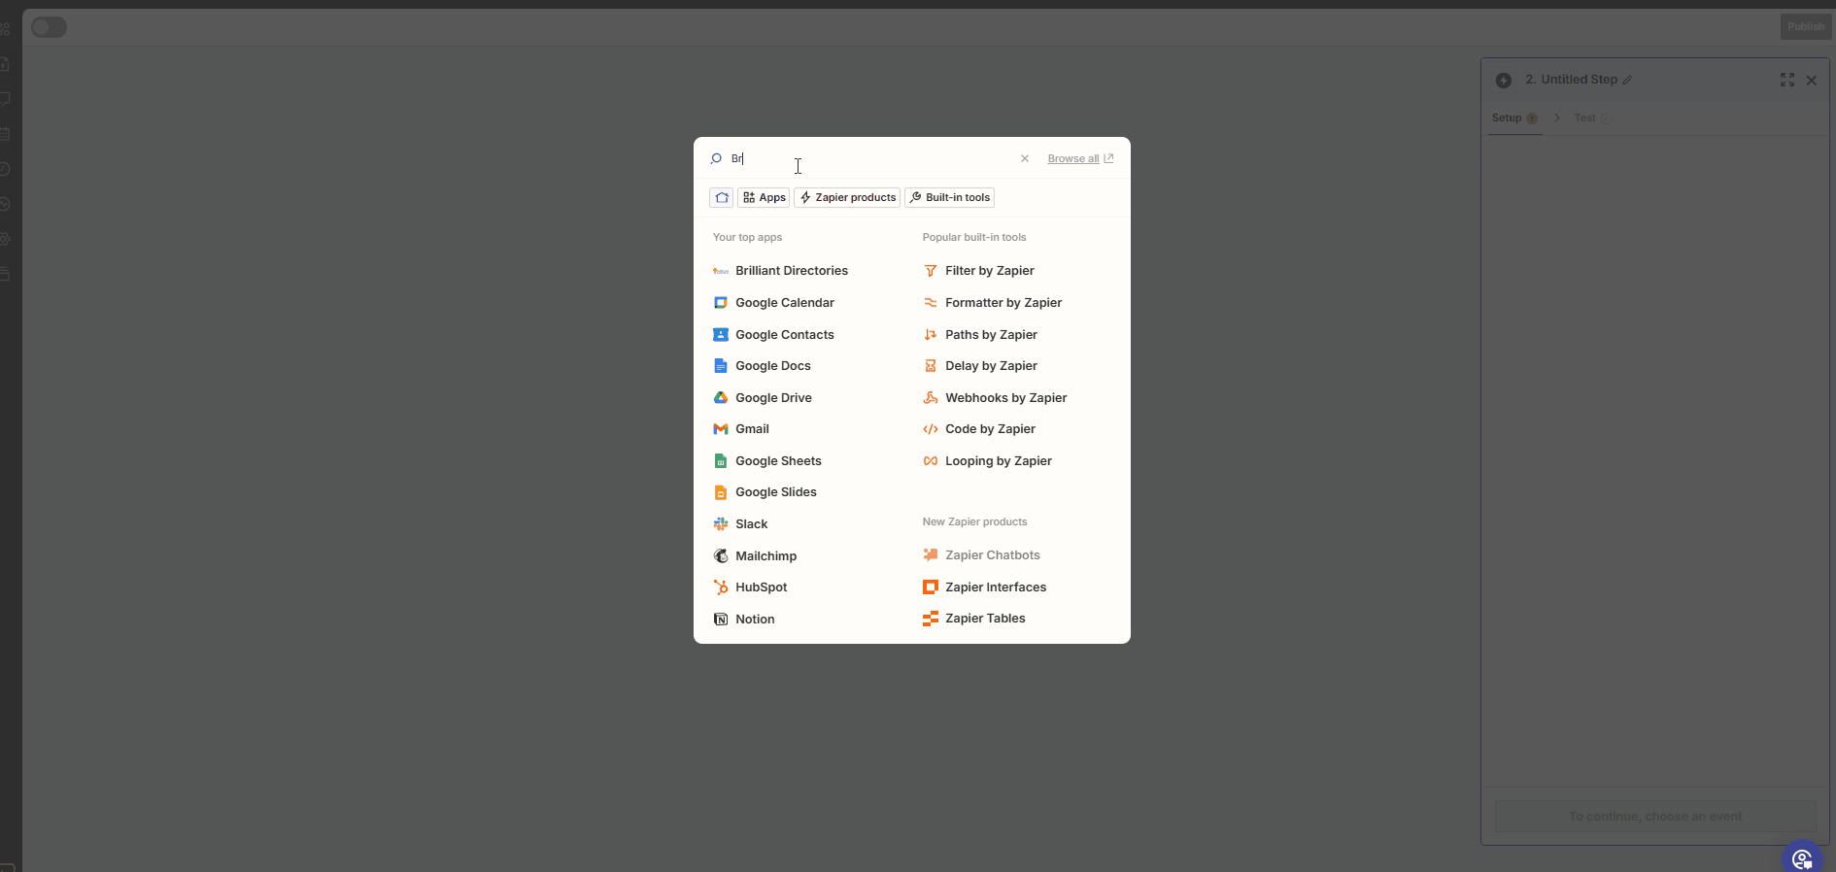
Task: Switch to Built-in tools filter
Action: click(949, 197)
